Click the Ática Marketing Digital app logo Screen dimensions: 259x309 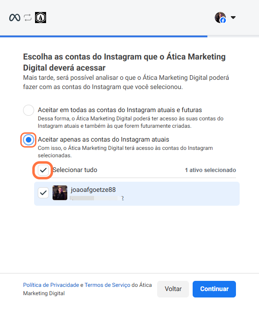coord(41,18)
